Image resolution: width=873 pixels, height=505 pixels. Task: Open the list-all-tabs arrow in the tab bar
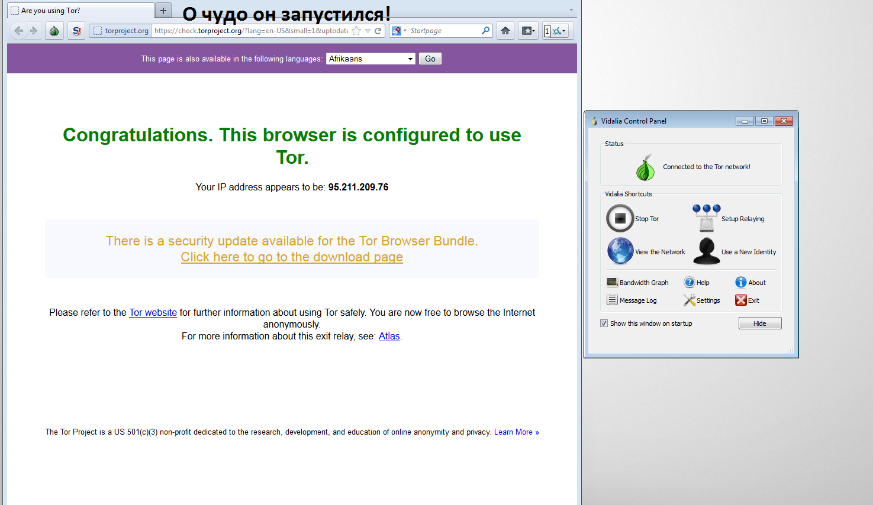[x=571, y=10]
